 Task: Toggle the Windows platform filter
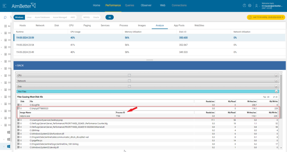[x=19, y=17]
